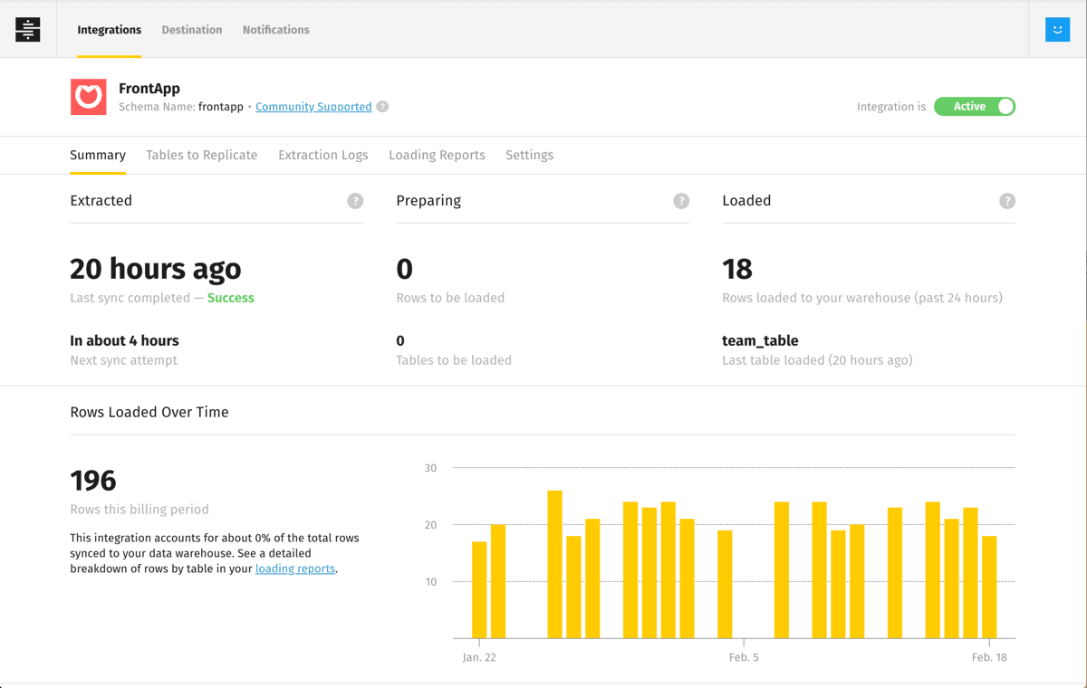This screenshot has height=688, width=1087.
Task: Show help for the Loaded section
Action: pyautogui.click(x=1007, y=201)
